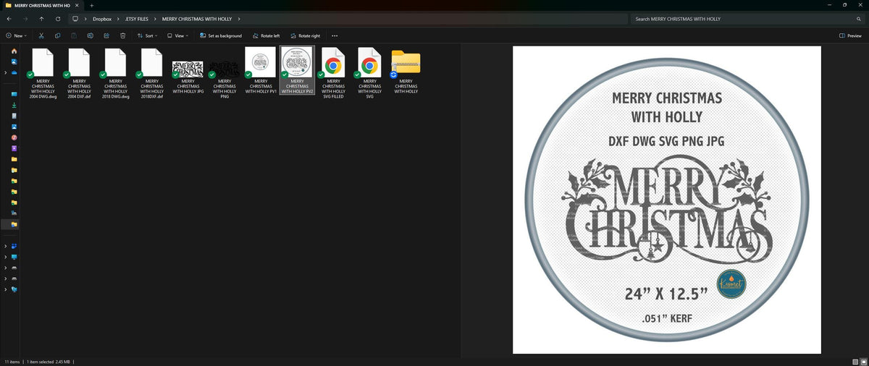Click '11 items' in the status bar
This screenshot has height=366, width=869.
click(12, 361)
